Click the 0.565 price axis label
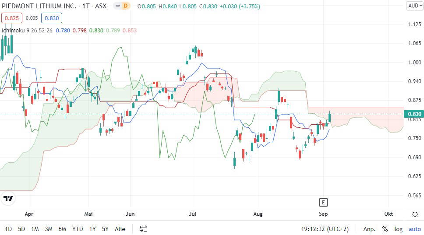Viewport: 424px width, 235px height. click(414, 195)
